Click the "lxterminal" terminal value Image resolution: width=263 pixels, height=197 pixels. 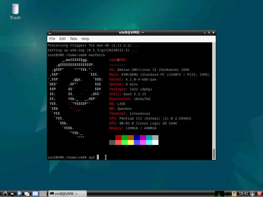click(x=140, y=113)
